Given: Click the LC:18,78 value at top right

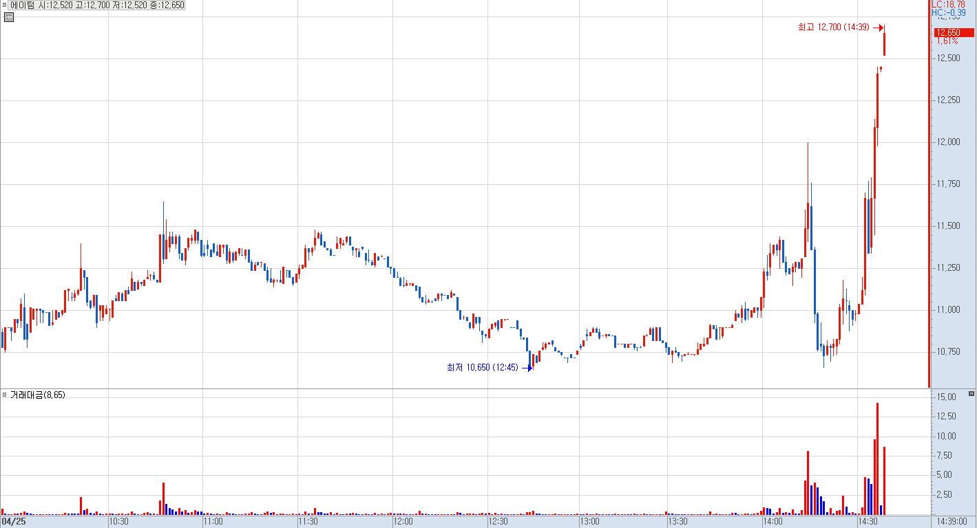Looking at the screenshot, I should pyautogui.click(x=949, y=4).
